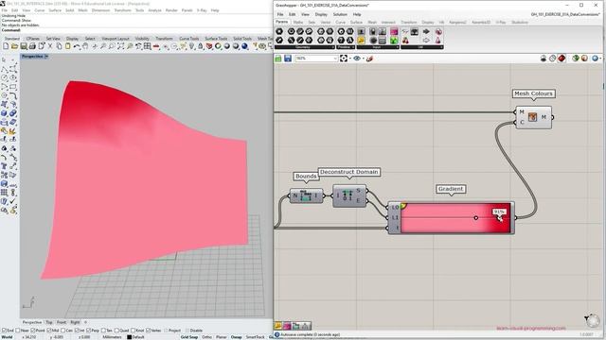Expand the Primitive panel of Params ribbon
606x340 pixels.
tap(352, 47)
